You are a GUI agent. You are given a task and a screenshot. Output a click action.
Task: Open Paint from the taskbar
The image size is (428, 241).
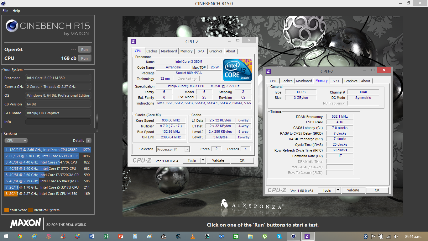pyautogui.click(x=149, y=236)
